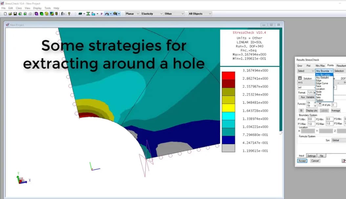346x199 pixels.
Task: Save the project with the Save icon
Action: coord(15,13)
